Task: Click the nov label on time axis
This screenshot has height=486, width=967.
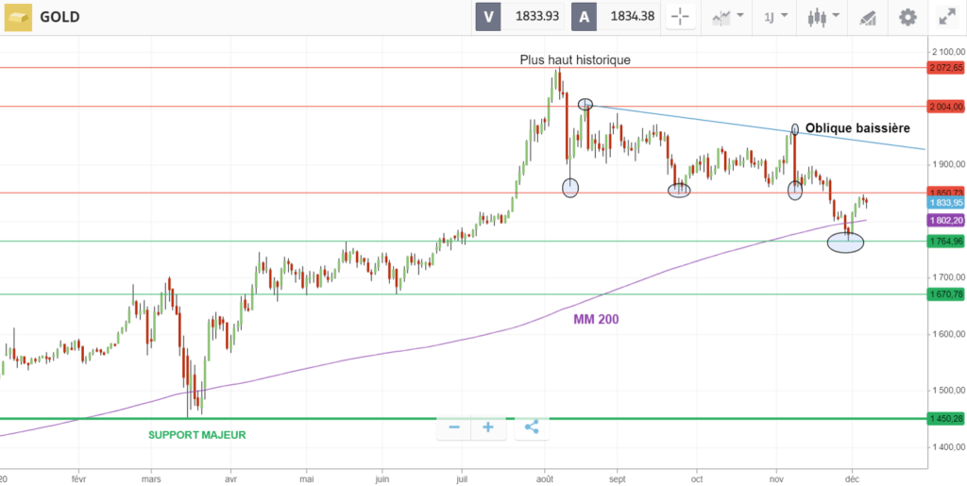Action: click(776, 478)
